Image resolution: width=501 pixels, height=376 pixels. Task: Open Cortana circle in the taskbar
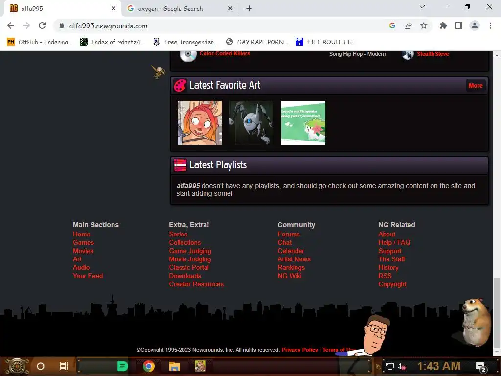click(41, 366)
